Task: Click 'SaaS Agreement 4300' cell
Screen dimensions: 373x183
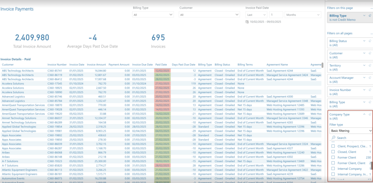Action: tap(280, 97)
